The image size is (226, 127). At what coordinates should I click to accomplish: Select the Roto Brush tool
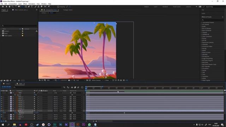point(46,7)
